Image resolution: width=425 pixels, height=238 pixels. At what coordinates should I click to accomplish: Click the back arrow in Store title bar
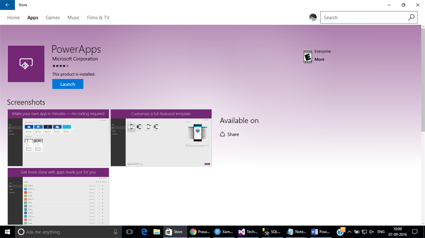pos(7,5)
